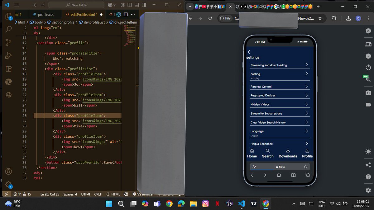Screen dimensions: 374x210
Task: Open Instagram from the Windows taskbar
Action: point(205,204)
